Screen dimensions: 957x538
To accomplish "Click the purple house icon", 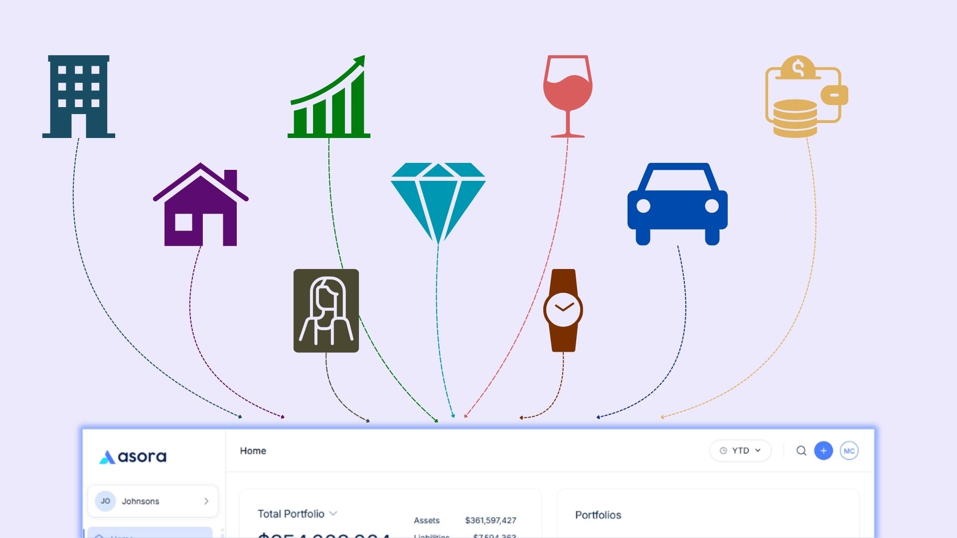I will [x=200, y=205].
